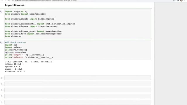Click the print sklearn version line
This screenshot has width=187, height=105.
click(29, 57)
